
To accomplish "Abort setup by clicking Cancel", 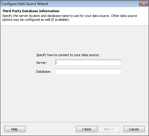I will [134, 129].
